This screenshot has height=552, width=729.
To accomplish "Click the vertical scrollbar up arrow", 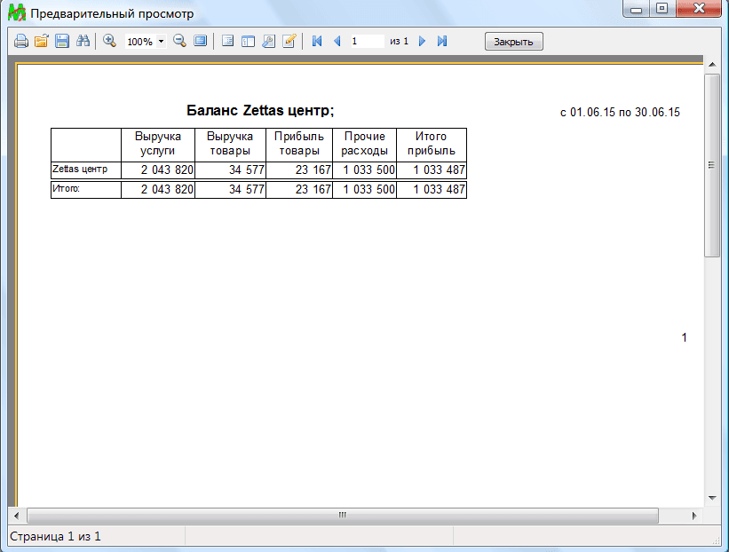I will point(712,65).
